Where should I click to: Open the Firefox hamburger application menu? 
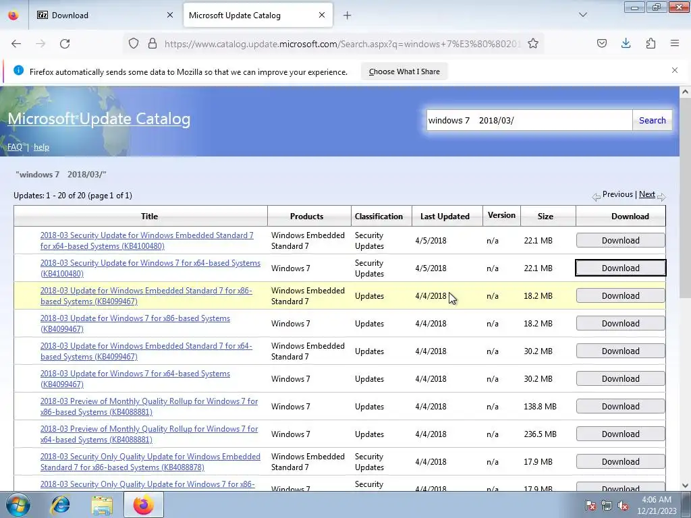(x=675, y=43)
